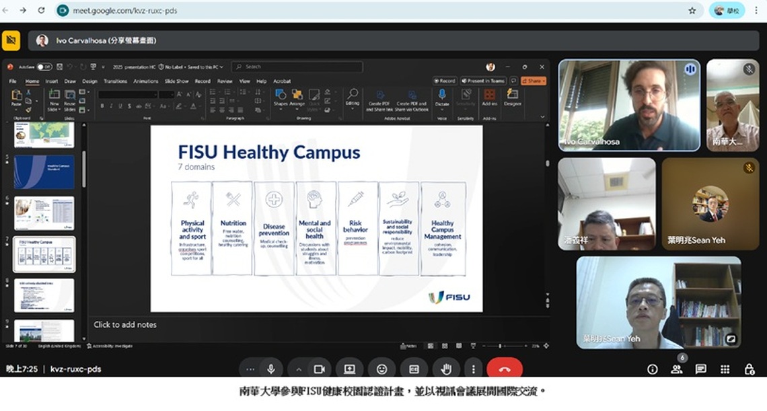The width and height of the screenshot is (767, 411).
Task: Open the Review ribbon tab
Action: coord(225,81)
